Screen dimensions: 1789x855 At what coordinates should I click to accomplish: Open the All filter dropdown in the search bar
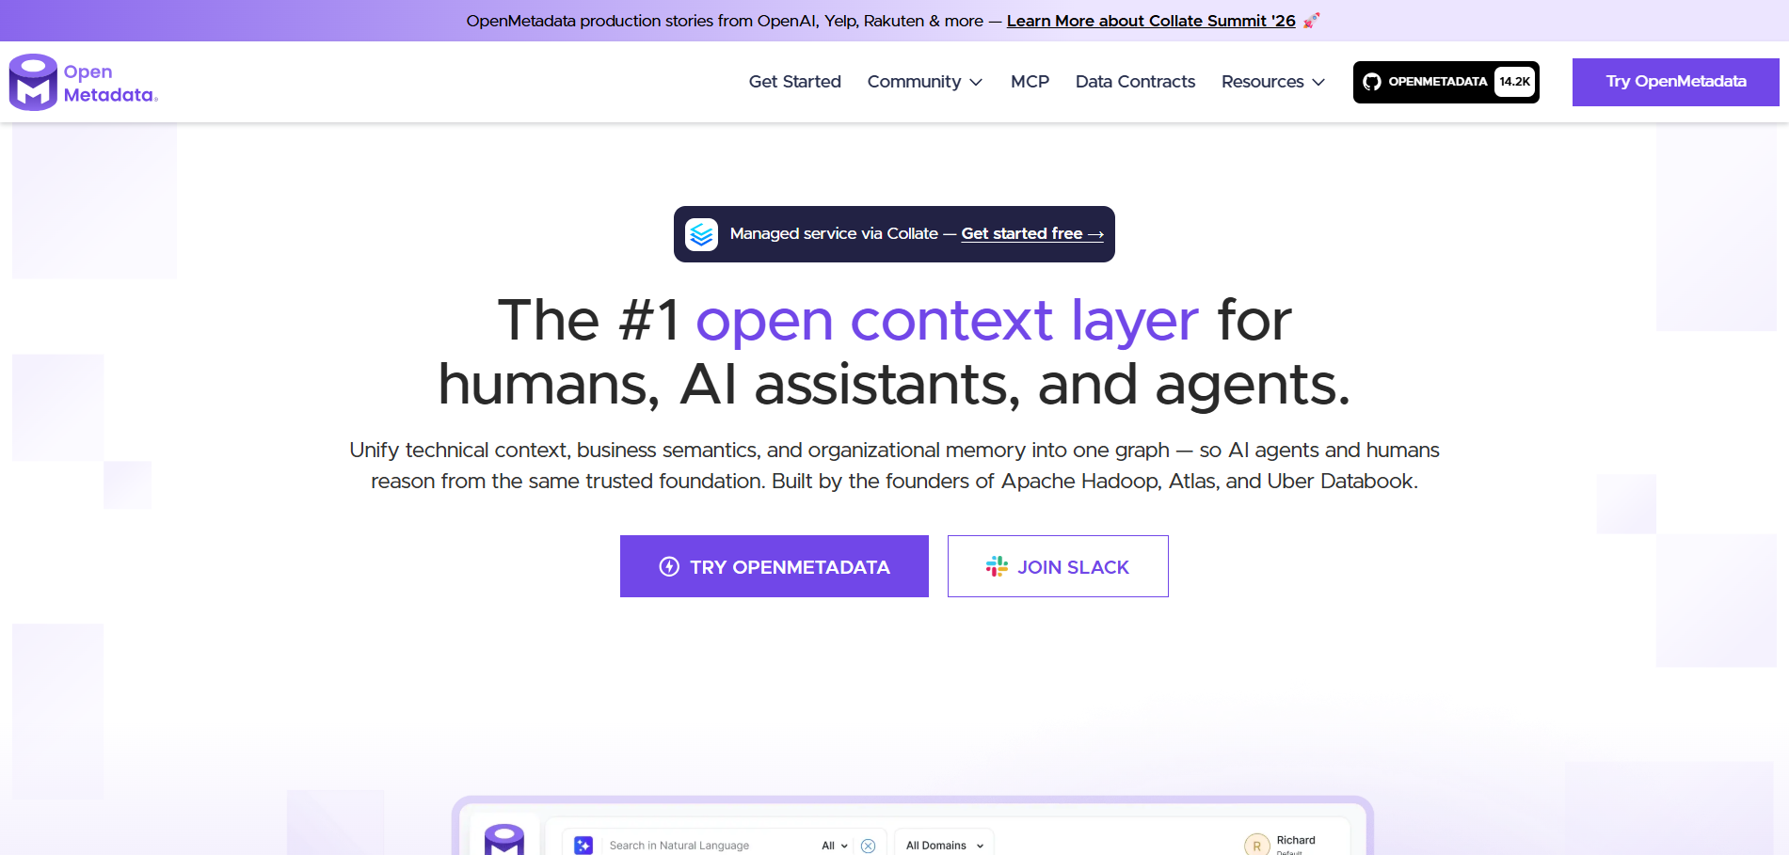coord(835,846)
